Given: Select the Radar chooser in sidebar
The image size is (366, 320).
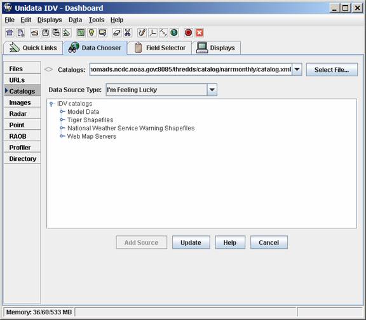Looking at the screenshot, I should (22, 114).
